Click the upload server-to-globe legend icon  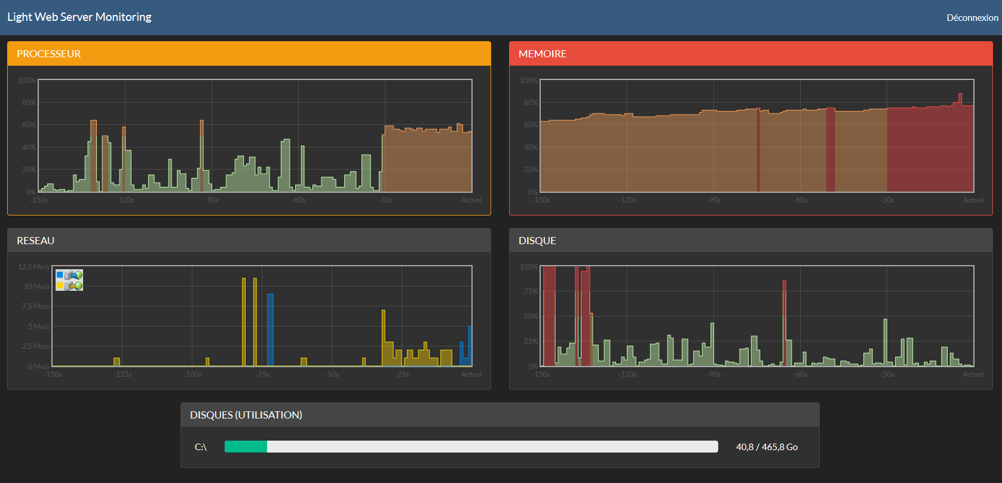click(x=74, y=275)
